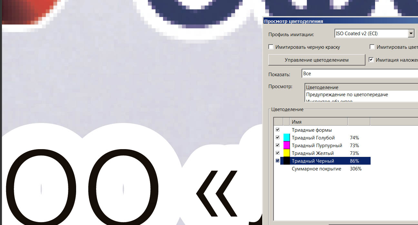Click the cyan color swatch
Screen dimensions: 418x225
286,138
